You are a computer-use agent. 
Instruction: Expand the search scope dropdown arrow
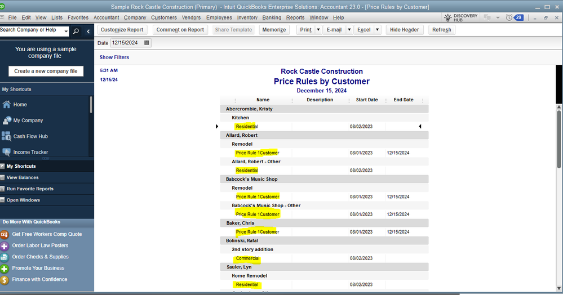coord(66,32)
